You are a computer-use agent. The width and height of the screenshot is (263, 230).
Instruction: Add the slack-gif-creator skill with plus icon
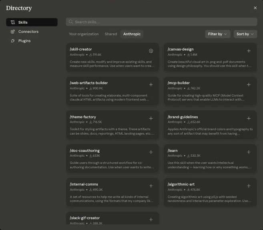(151, 220)
